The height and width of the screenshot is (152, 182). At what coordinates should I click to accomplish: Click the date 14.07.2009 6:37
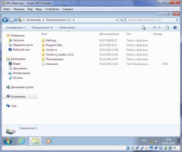click(108, 40)
